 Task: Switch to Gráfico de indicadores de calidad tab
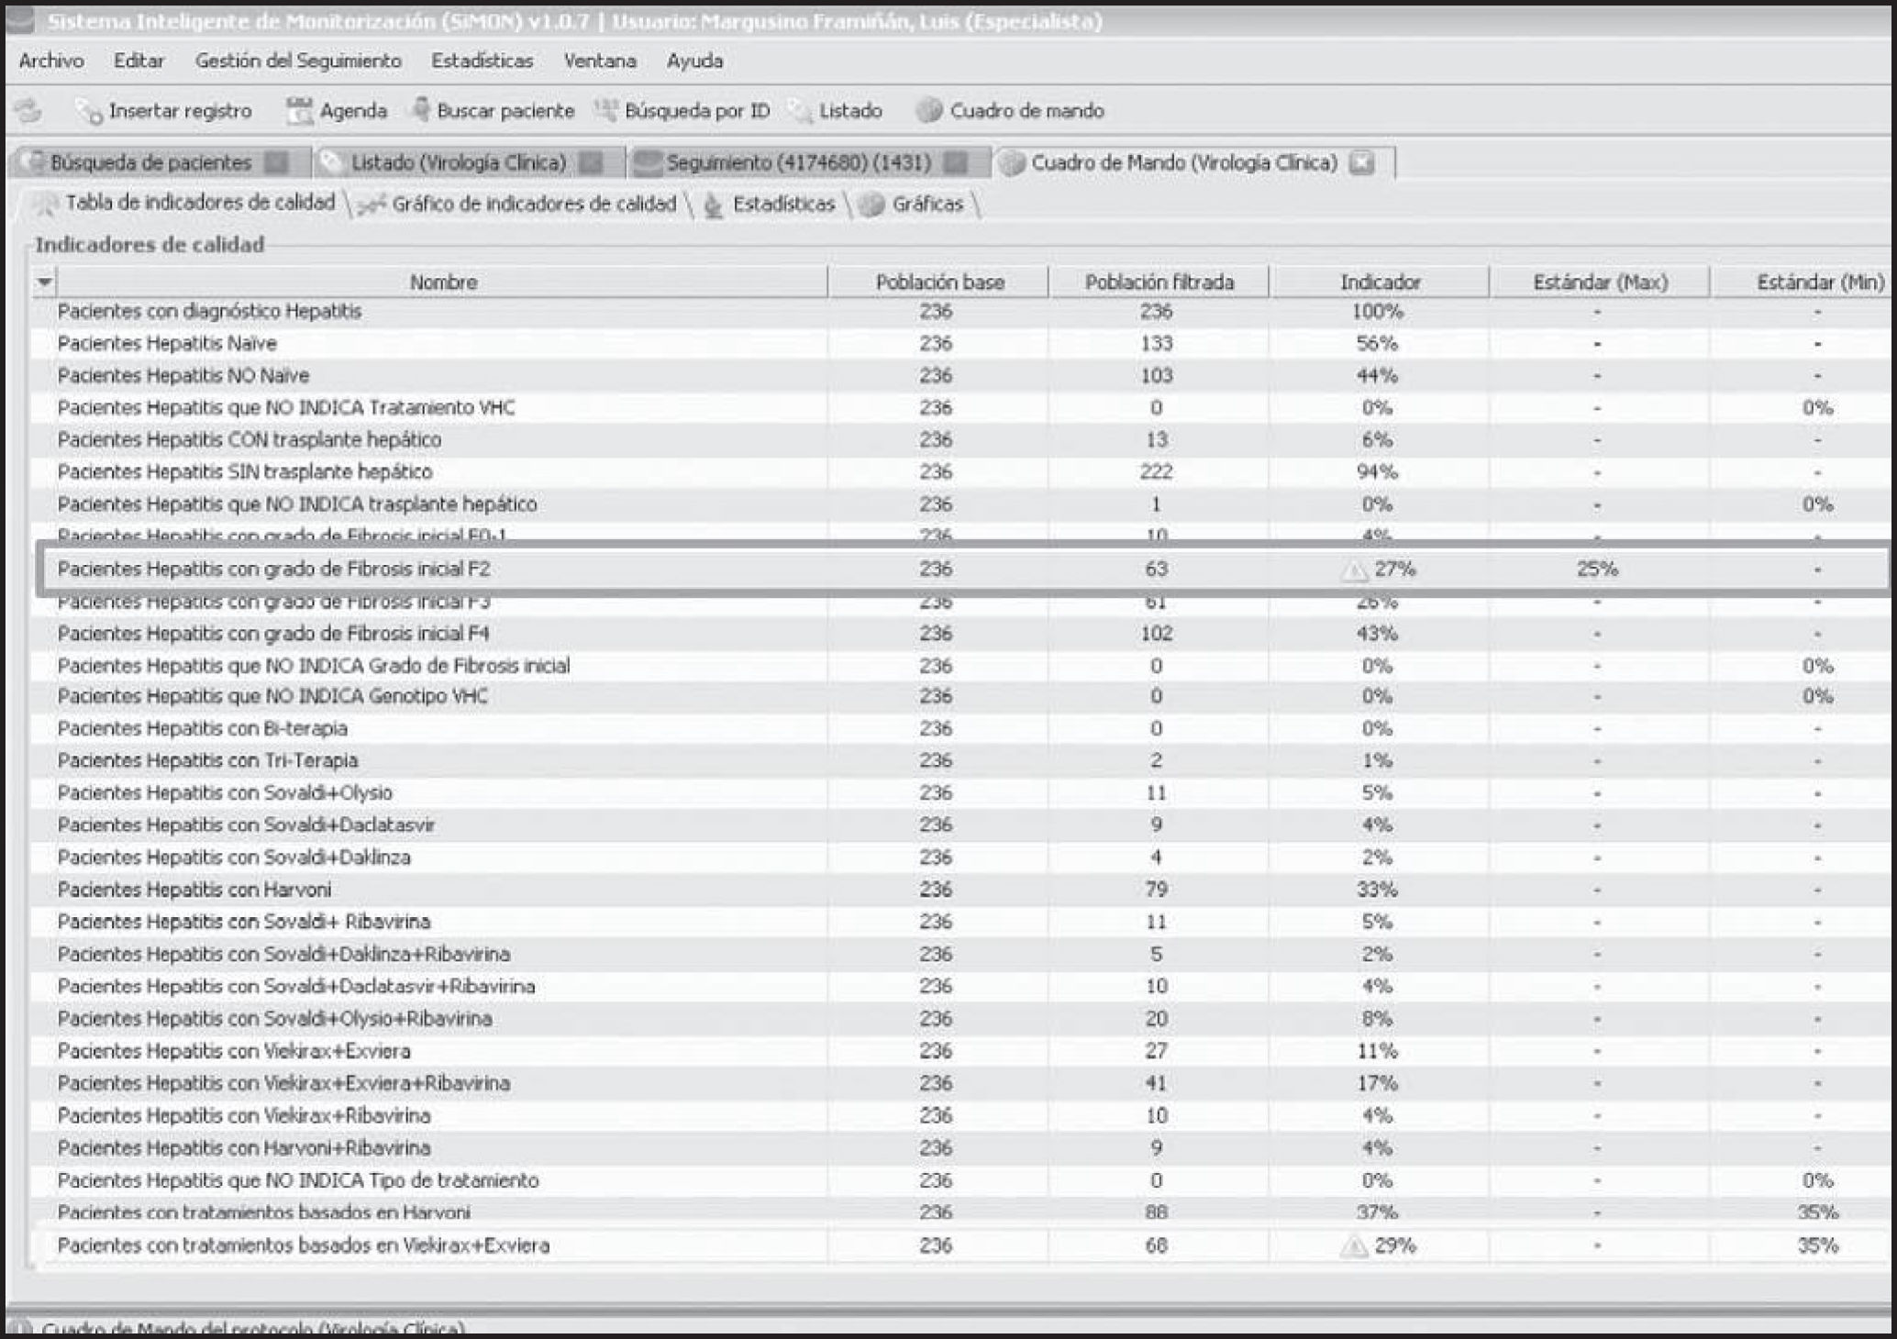(533, 204)
